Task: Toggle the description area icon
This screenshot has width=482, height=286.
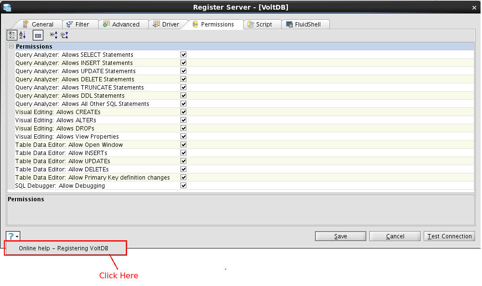Action: (x=38, y=36)
